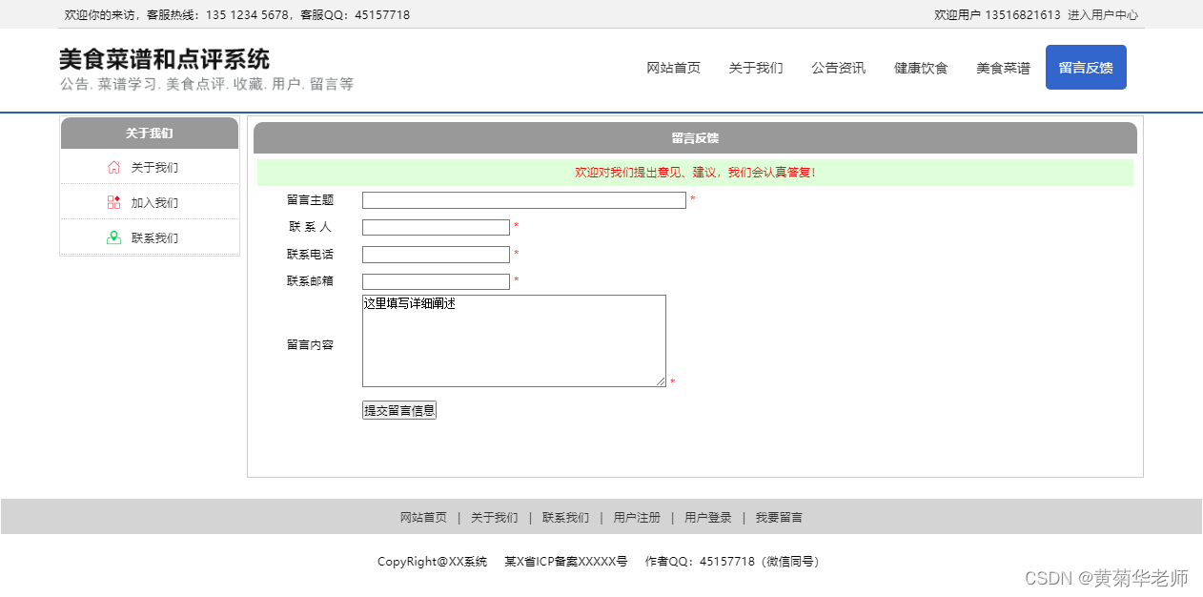
Task: Click the home icon beside 关于我们
Action: 114,167
